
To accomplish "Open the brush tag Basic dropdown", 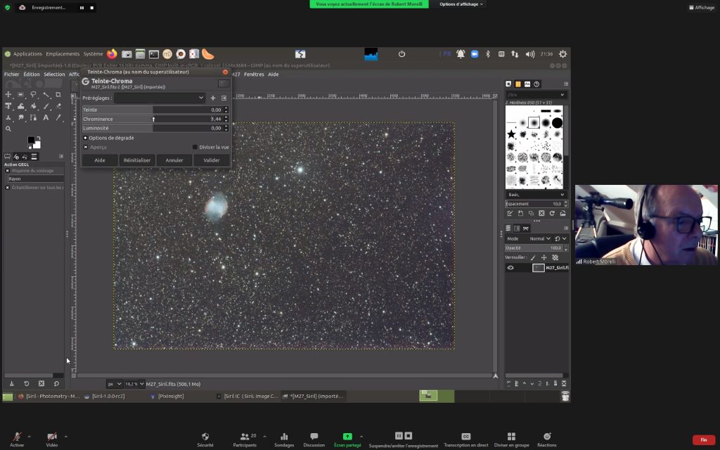I will [536, 195].
